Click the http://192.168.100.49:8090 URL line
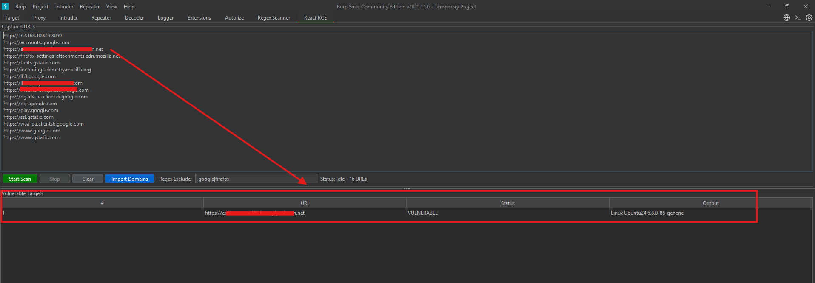The width and height of the screenshot is (815, 283). (x=33, y=36)
